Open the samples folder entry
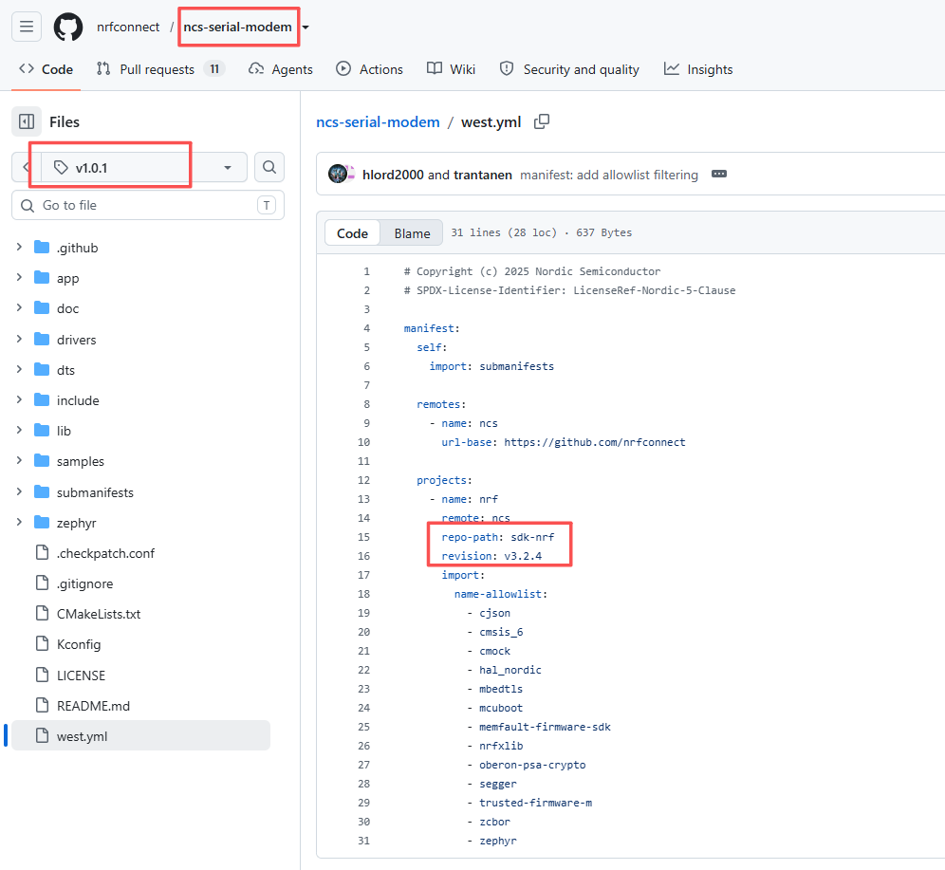Viewport: 945px width, 870px height. (80, 461)
